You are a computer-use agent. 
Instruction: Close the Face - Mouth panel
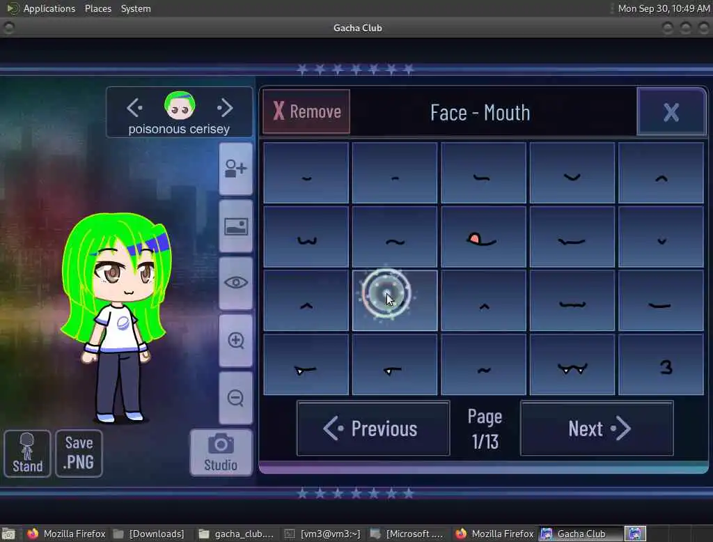(x=671, y=111)
